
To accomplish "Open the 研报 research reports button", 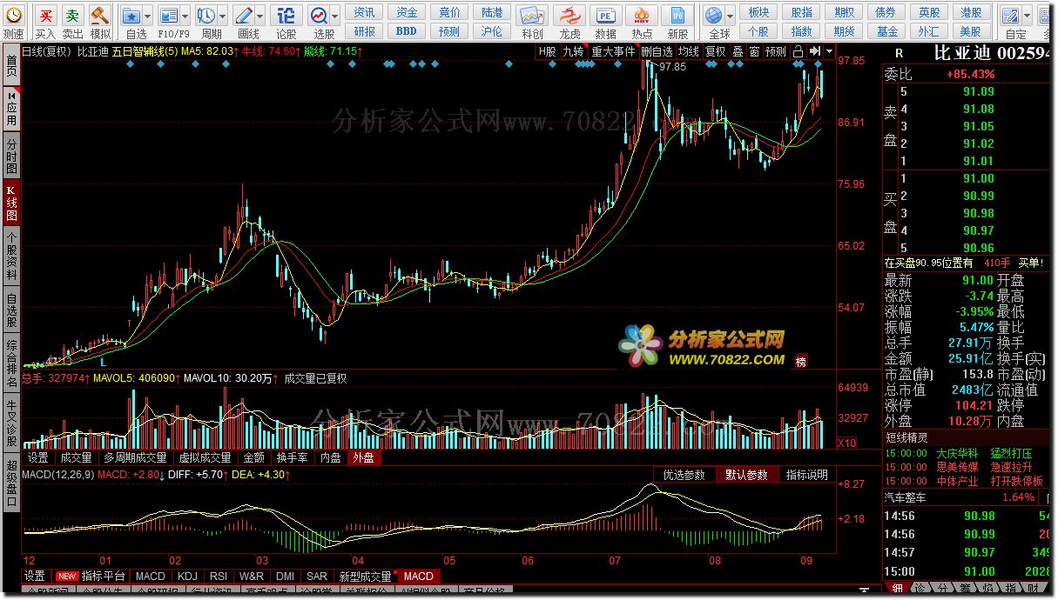I will pyautogui.click(x=365, y=31).
